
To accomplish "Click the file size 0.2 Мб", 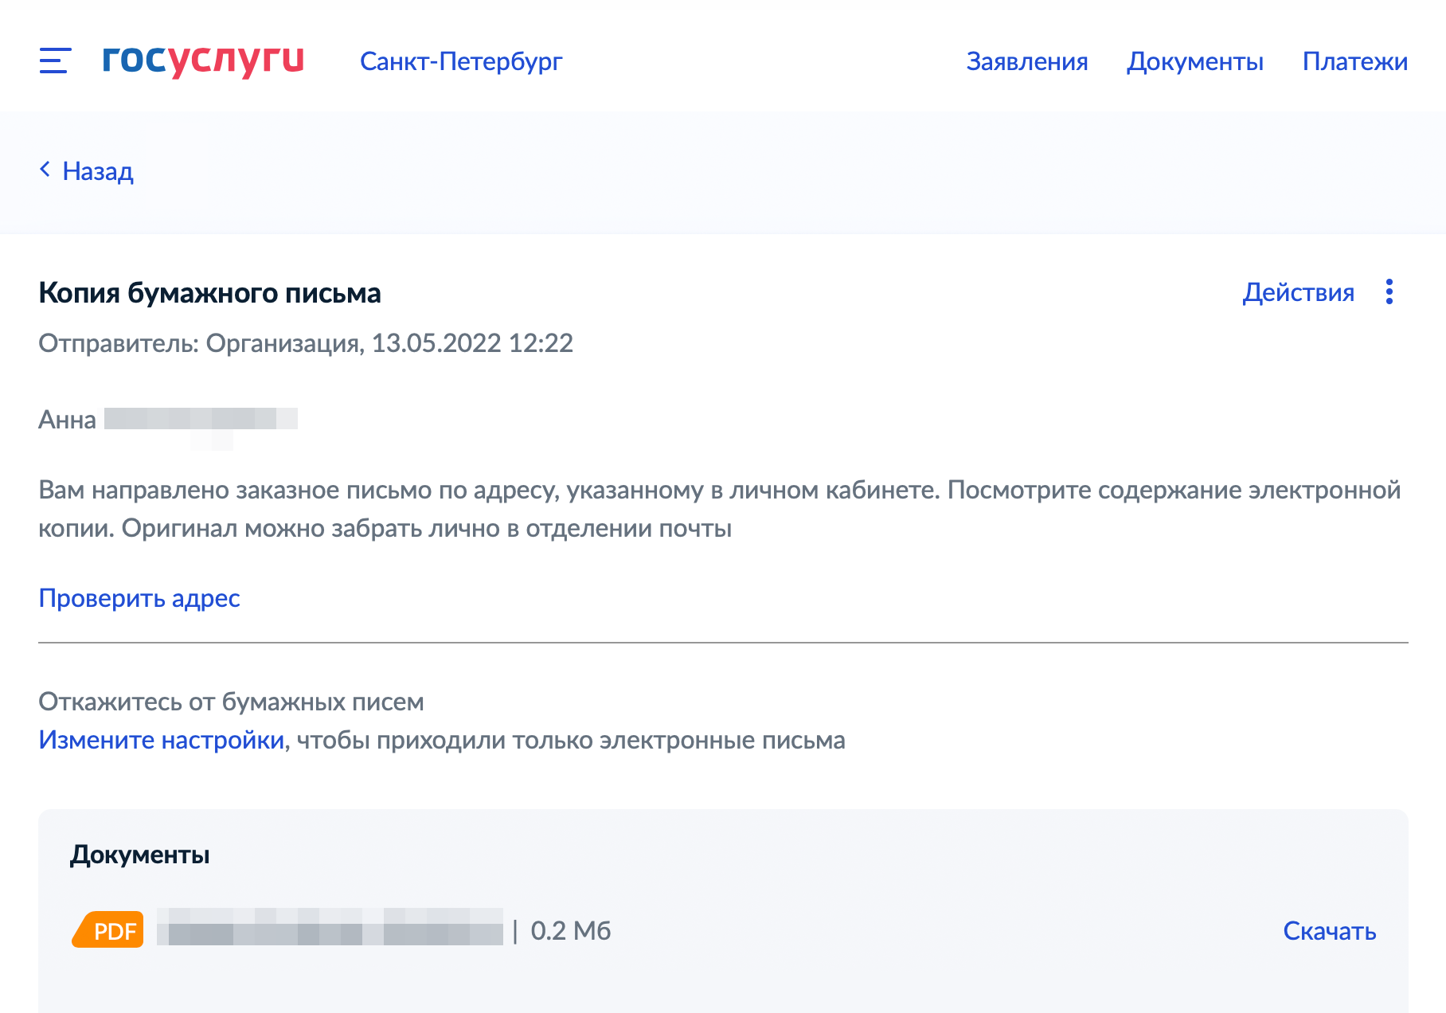I will (x=571, y=930).
